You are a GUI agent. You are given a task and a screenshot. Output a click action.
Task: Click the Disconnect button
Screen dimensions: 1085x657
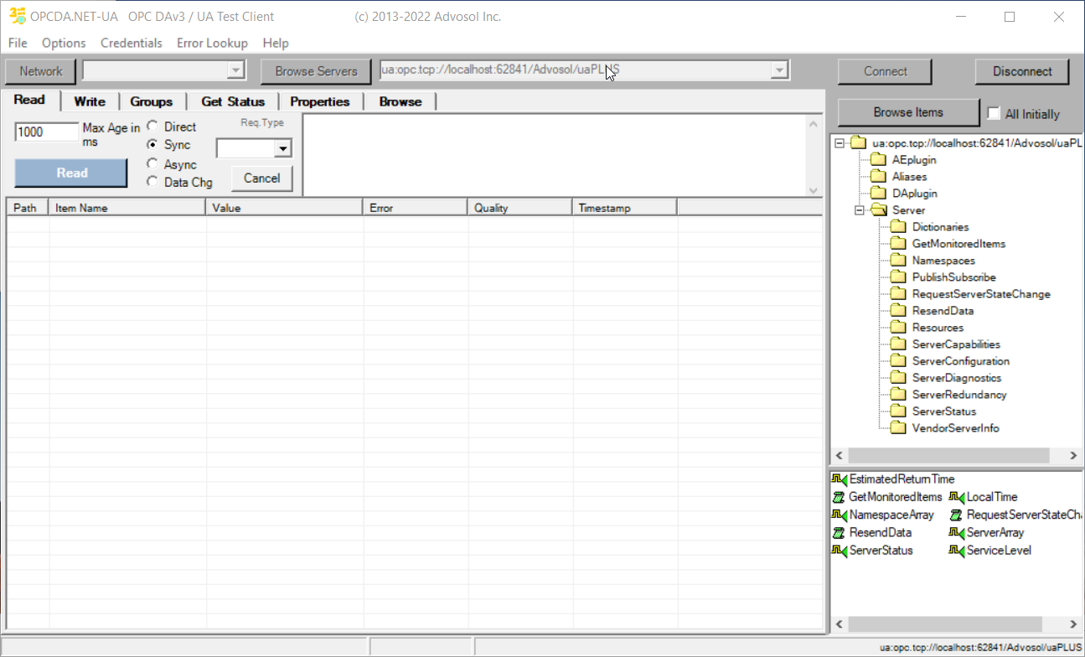point(1022,71)
